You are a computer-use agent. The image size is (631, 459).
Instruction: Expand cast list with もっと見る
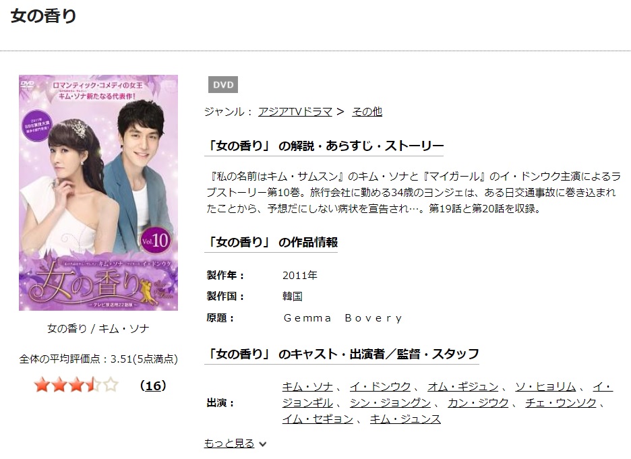point(229,443)
